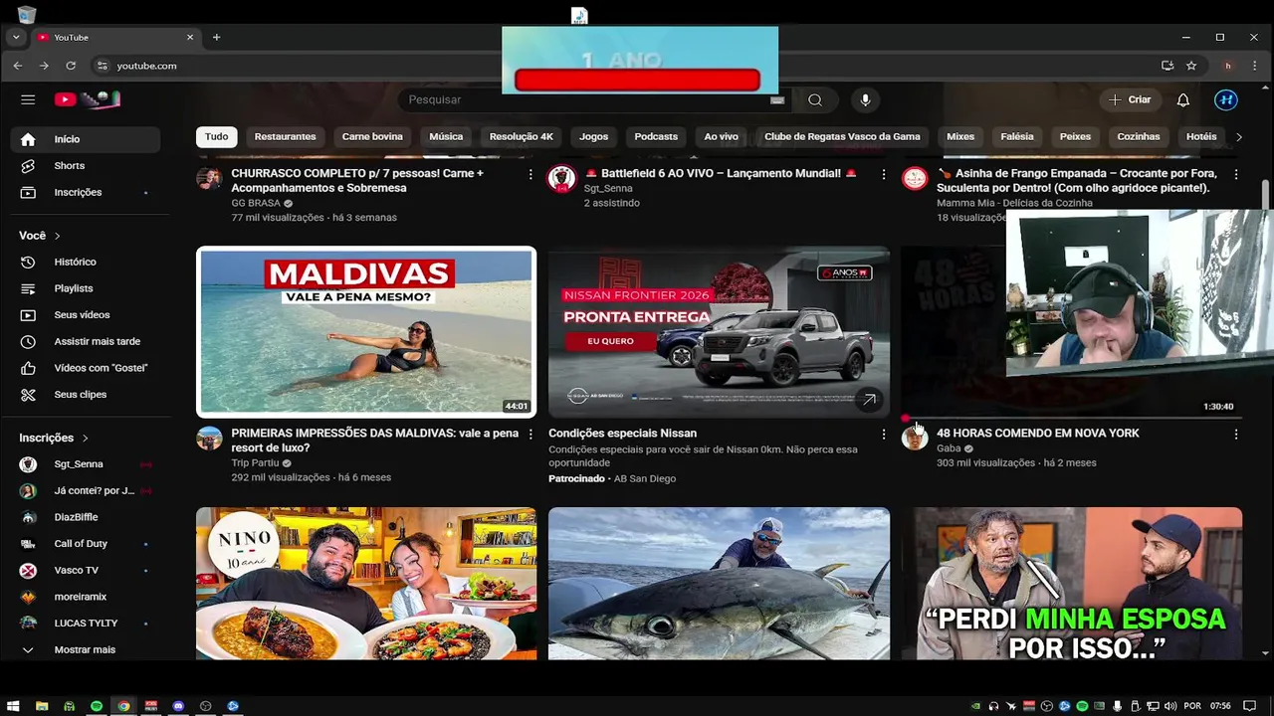Viewport: 1274px width, 716px height.
Task: Open the YouTube hamburger guide menu
Action: click(x=28, y=99)
